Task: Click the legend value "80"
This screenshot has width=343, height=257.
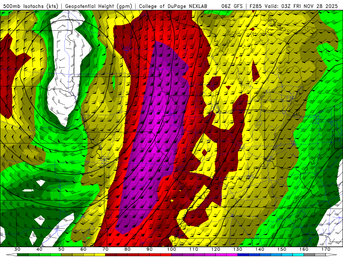Action: coord(127,249)
